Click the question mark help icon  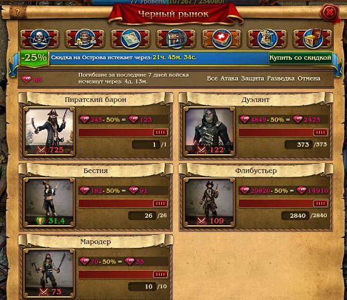pos(18,12)
